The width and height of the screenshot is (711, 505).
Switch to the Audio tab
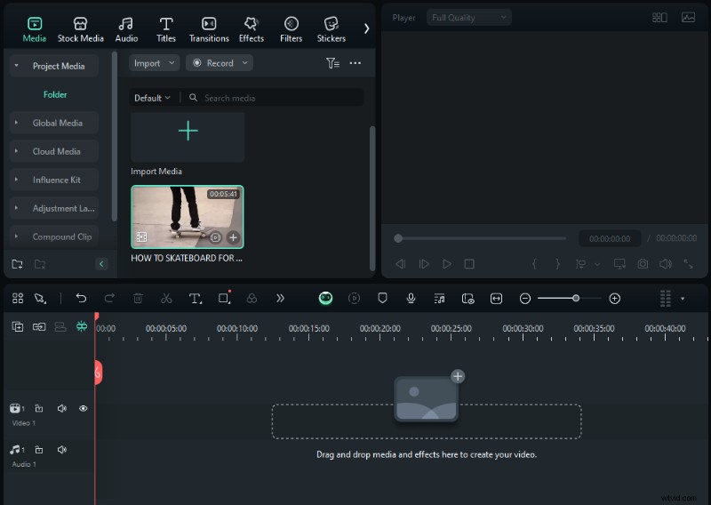pyautogui.click(x=126, y=29)
